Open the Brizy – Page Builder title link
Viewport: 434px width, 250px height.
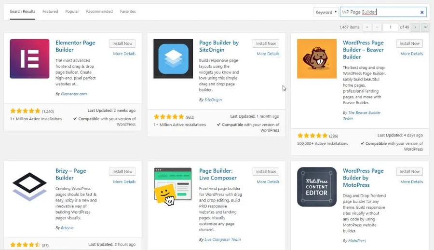71,174
